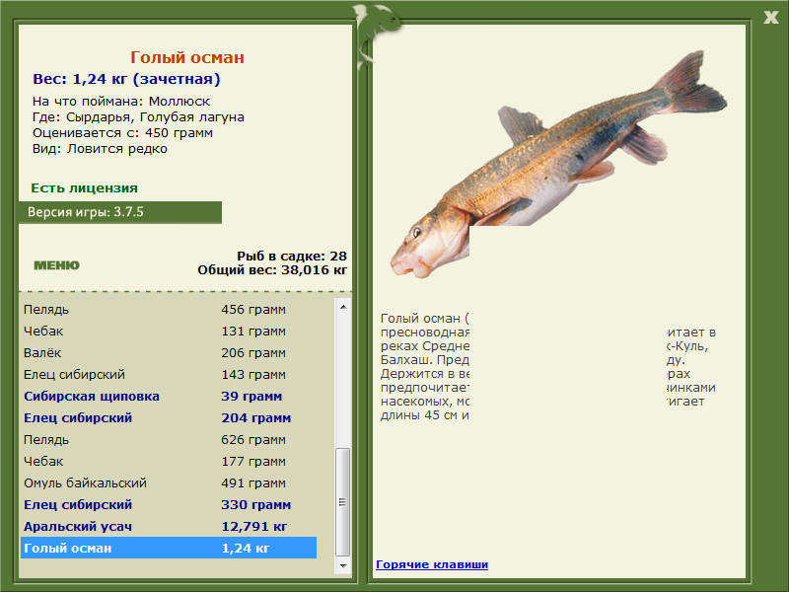Viewport: 789px width, 592px height.
Task: Select highlighted Голый осман 1,24 кг row
Action: click(169, 548)
